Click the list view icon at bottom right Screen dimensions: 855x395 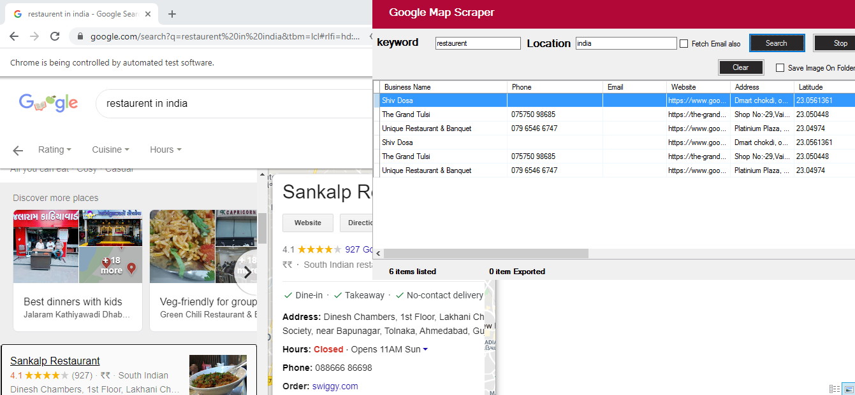click(835, 389)
